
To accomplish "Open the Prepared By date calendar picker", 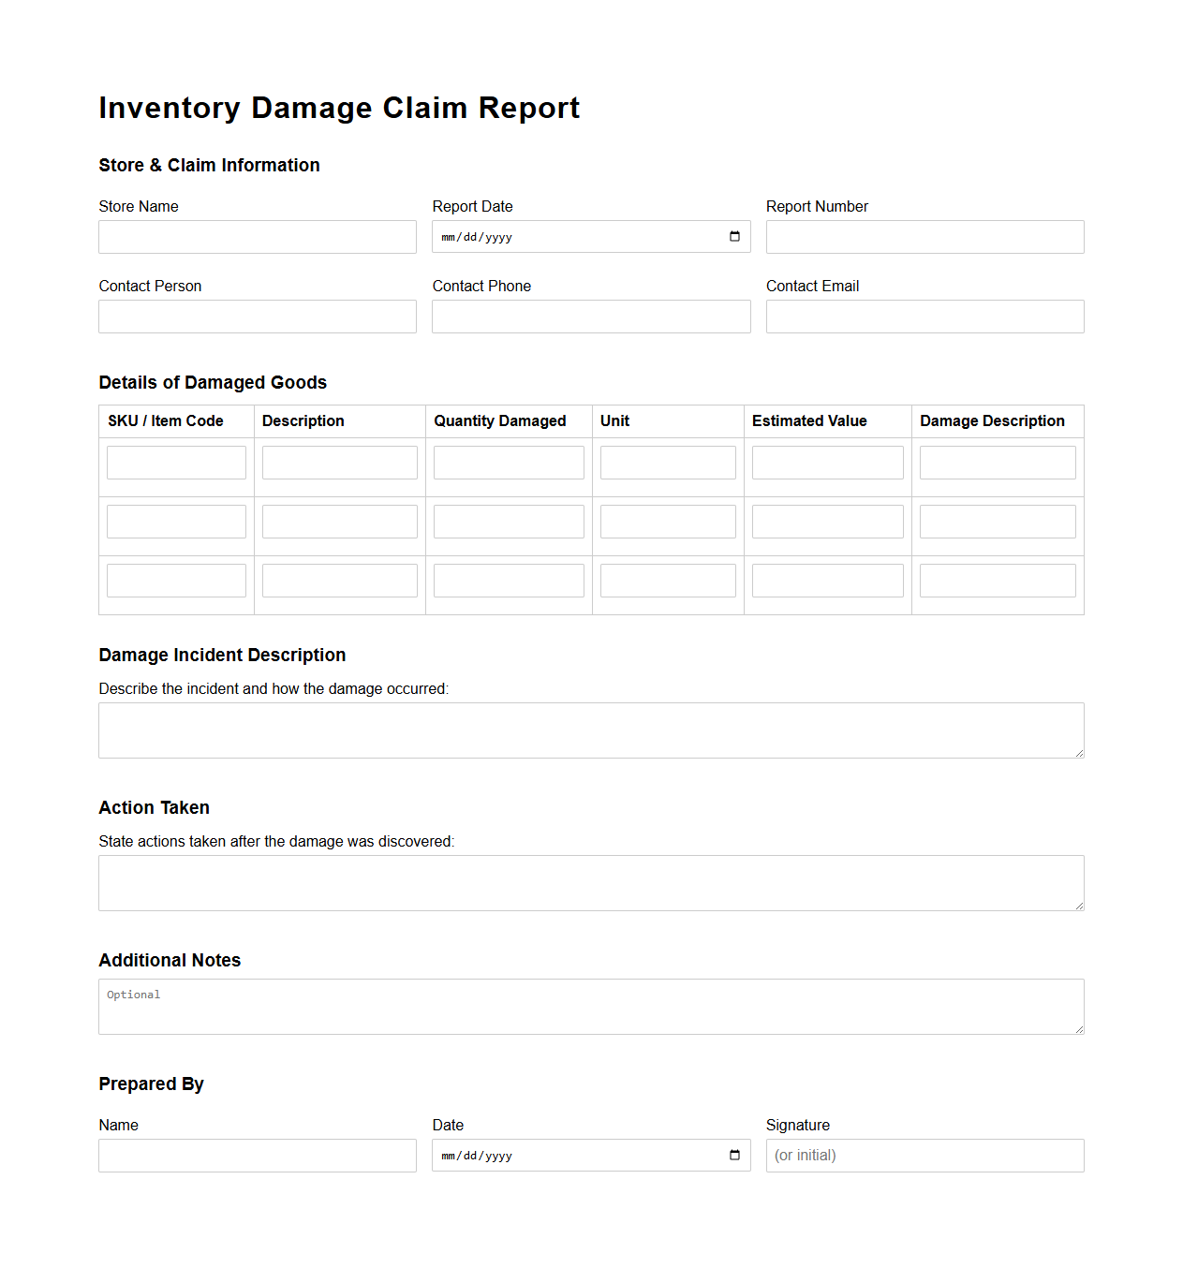I will tap(734, 1156).
